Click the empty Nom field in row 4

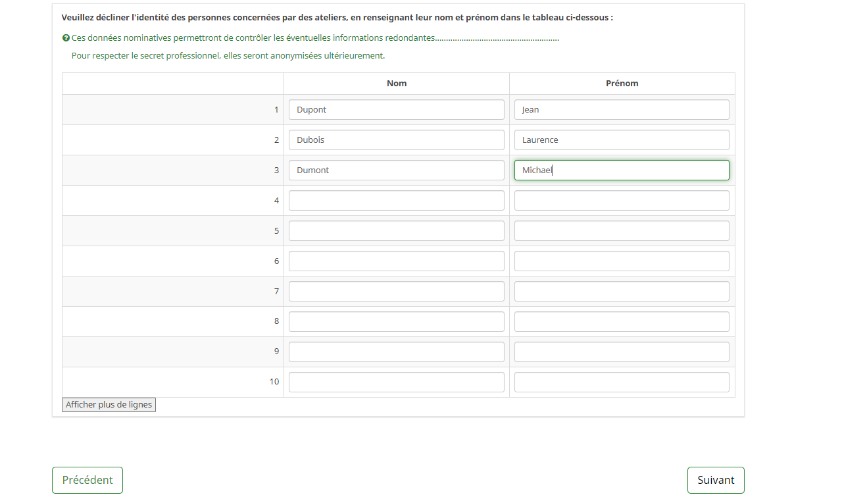tap(396, 201)
